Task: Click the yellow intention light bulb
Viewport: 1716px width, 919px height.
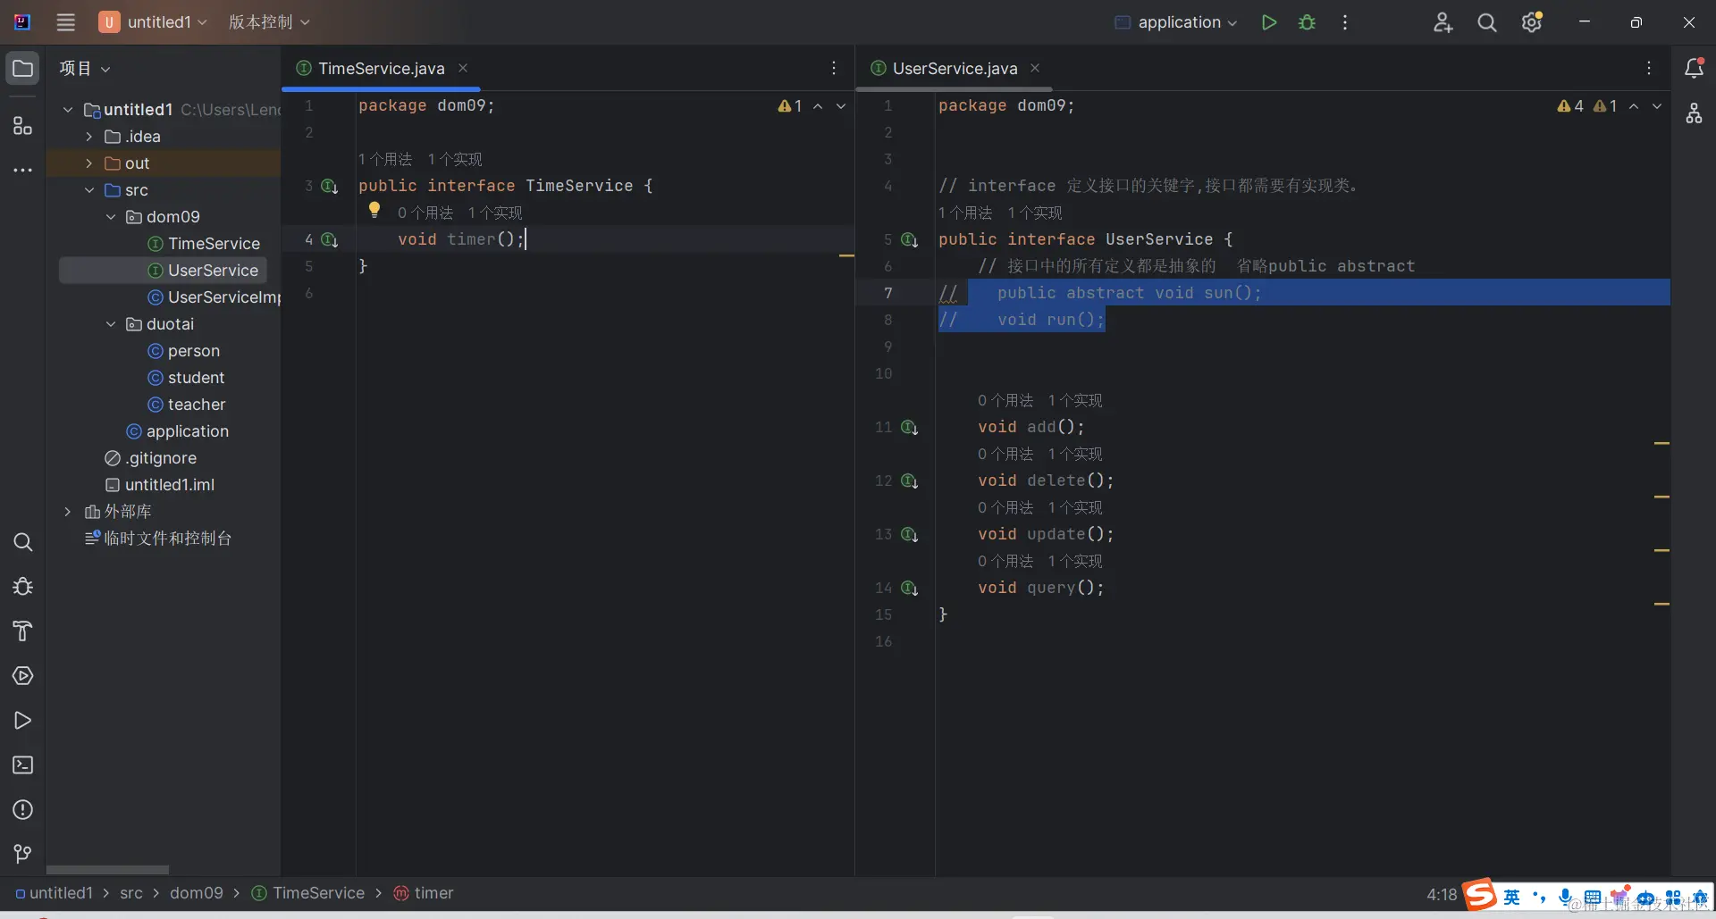Action: (x=374, y=211)
